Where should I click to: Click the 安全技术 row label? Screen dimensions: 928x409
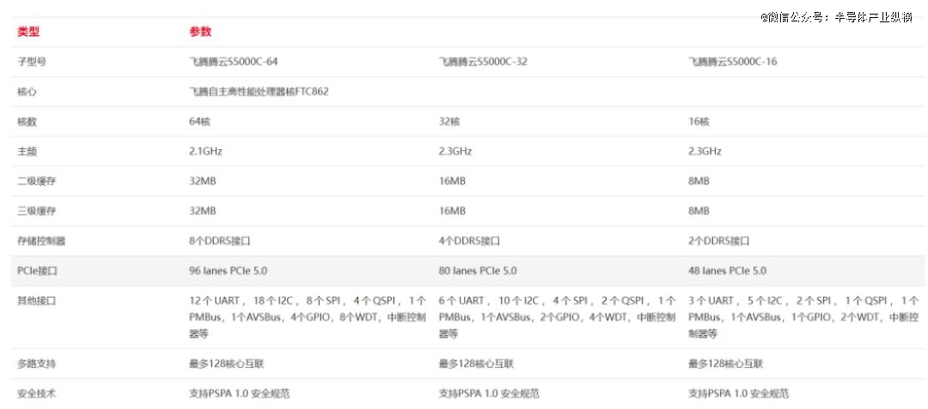tap(36, 394)
